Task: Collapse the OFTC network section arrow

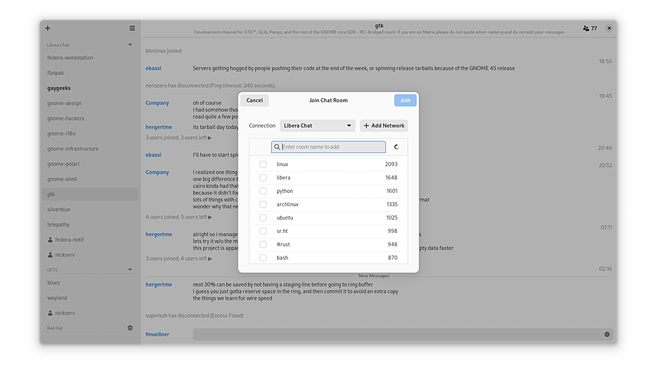Action: tap(130, 270)
